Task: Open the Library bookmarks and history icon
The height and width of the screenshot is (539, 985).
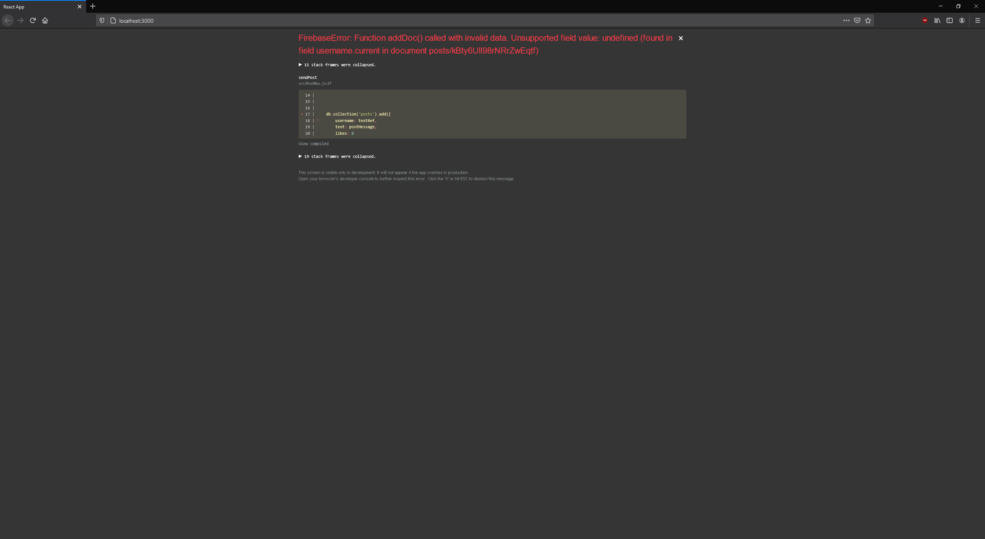Action: coord(937,20)
